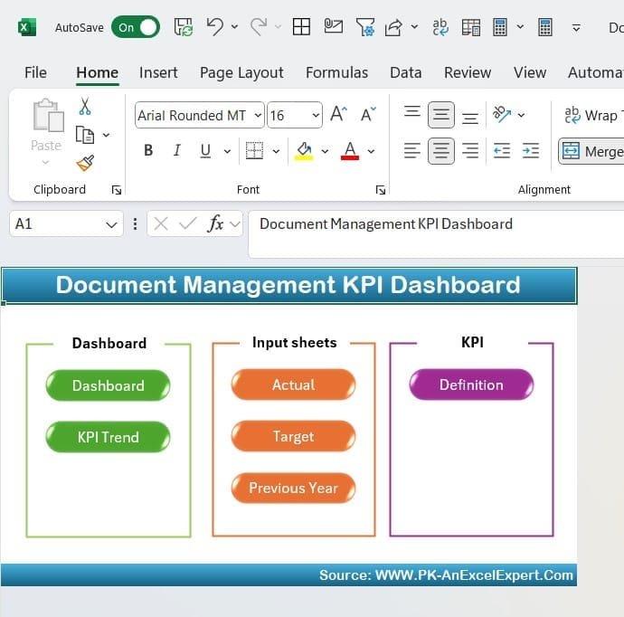Expand the Copy options arrow
The image size is (624, 617).
click(x=106, y=135)
